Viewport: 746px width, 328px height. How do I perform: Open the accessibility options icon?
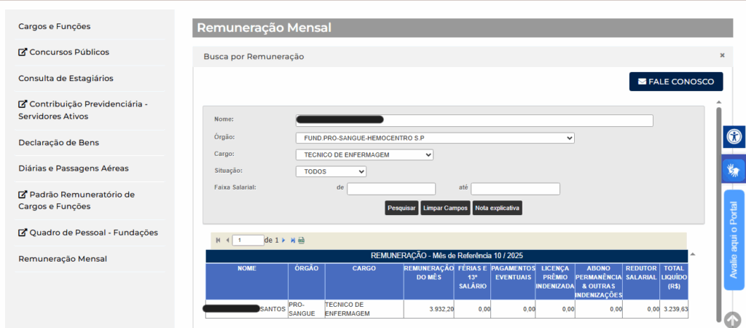click(734, 137)
